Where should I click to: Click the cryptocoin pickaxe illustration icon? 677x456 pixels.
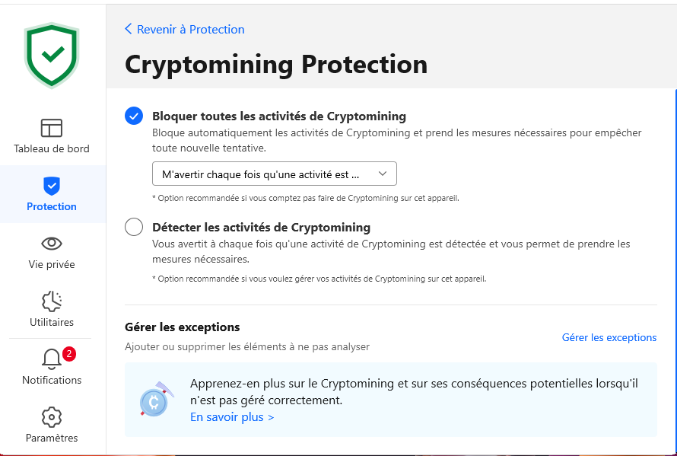pos(154,400)
